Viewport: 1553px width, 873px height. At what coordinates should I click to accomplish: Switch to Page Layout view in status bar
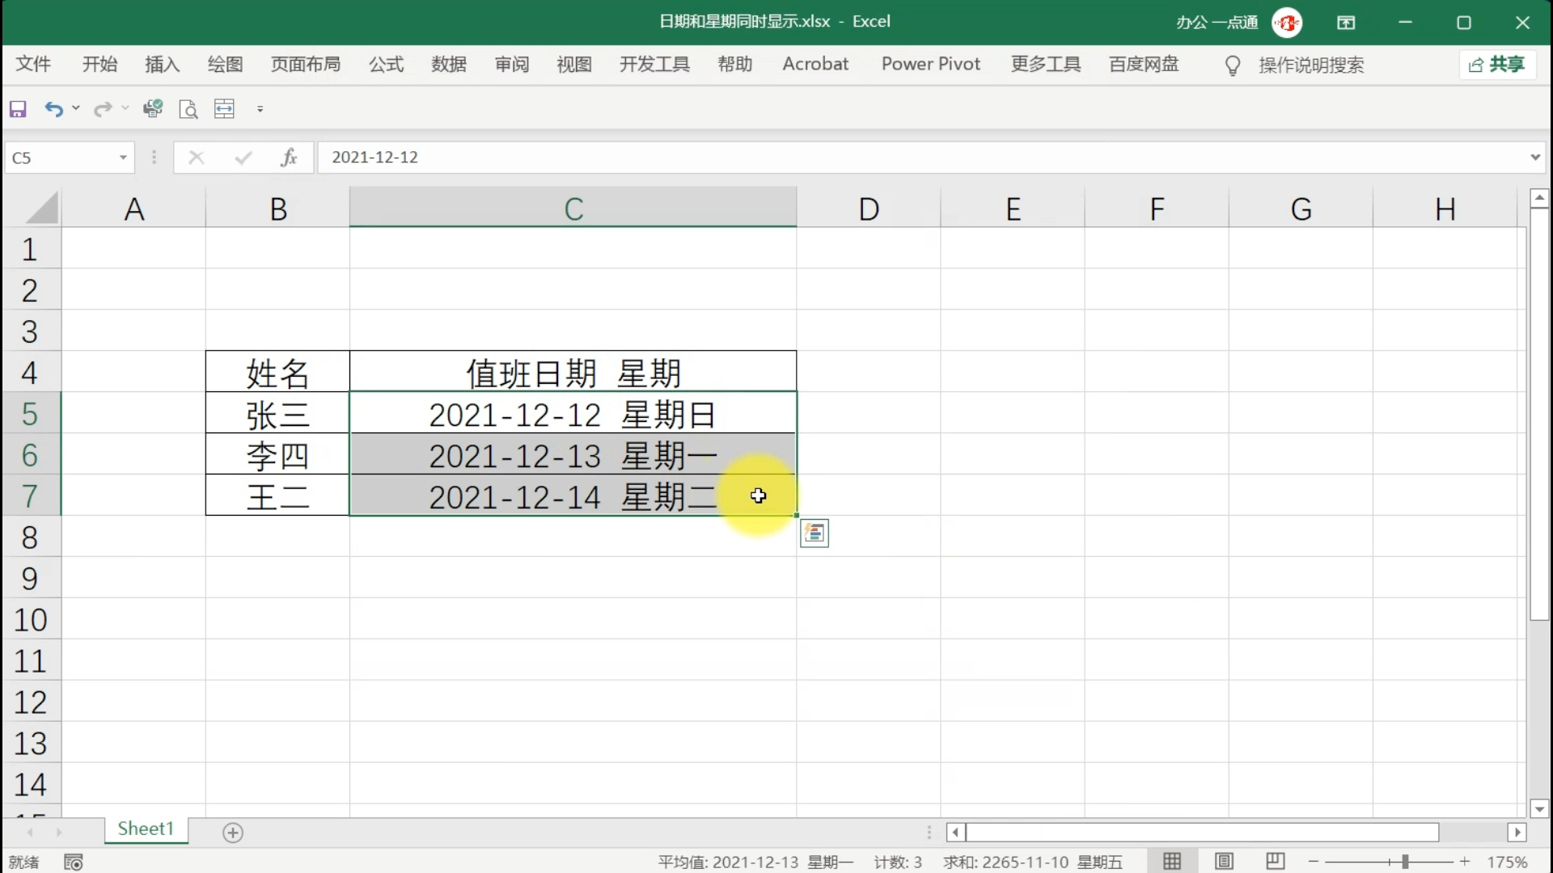(1225, 861)
